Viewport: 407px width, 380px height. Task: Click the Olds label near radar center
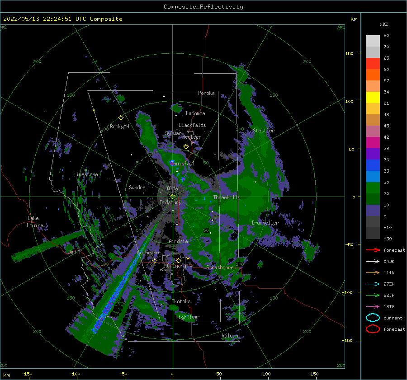point(172,188)
